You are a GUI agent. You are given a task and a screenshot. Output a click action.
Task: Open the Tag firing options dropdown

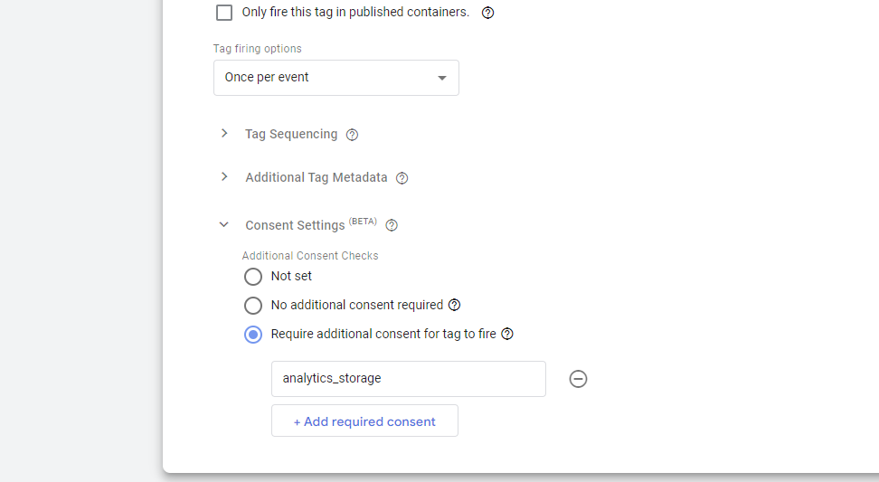click(336, 78)
